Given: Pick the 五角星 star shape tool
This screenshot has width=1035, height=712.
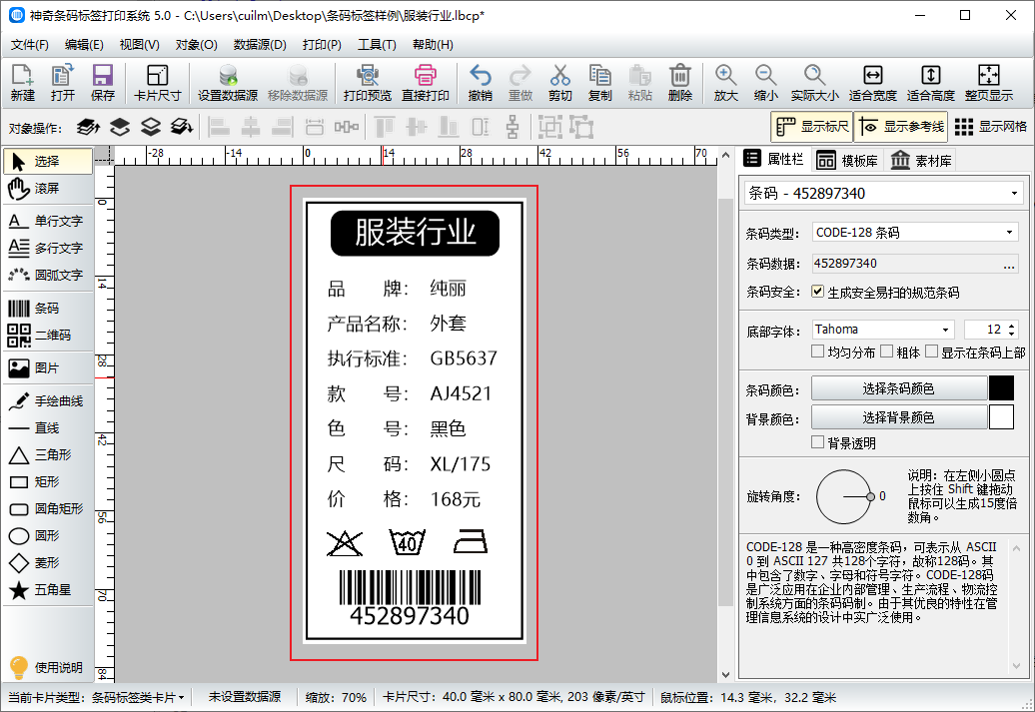Looking at the screenshot, I should click(x=48, y=590).
